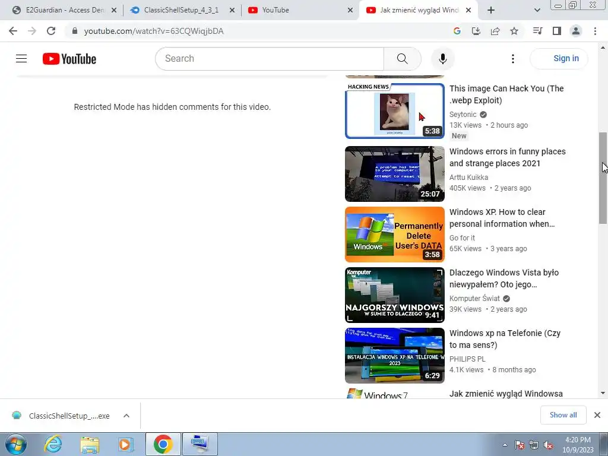The width and height of the screenshot is (608, 456).
Task: Click Instalacja Windows XP na telefonie thumbnail
Action: pyautogui.click(x=395, y=355)
